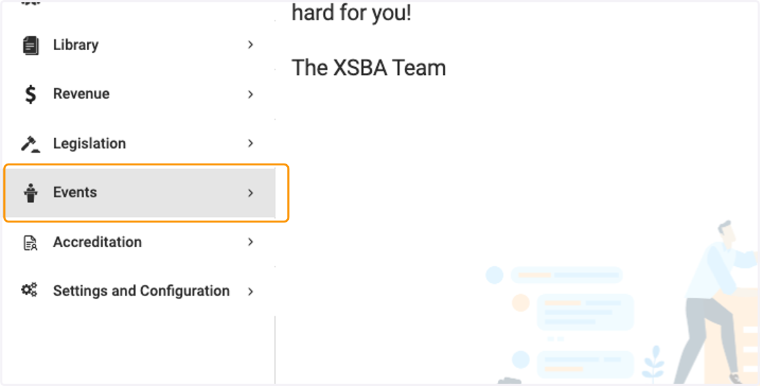Click the Accreditation certificate icon
This screenshot has height=386, width=760.
[30, 242]
